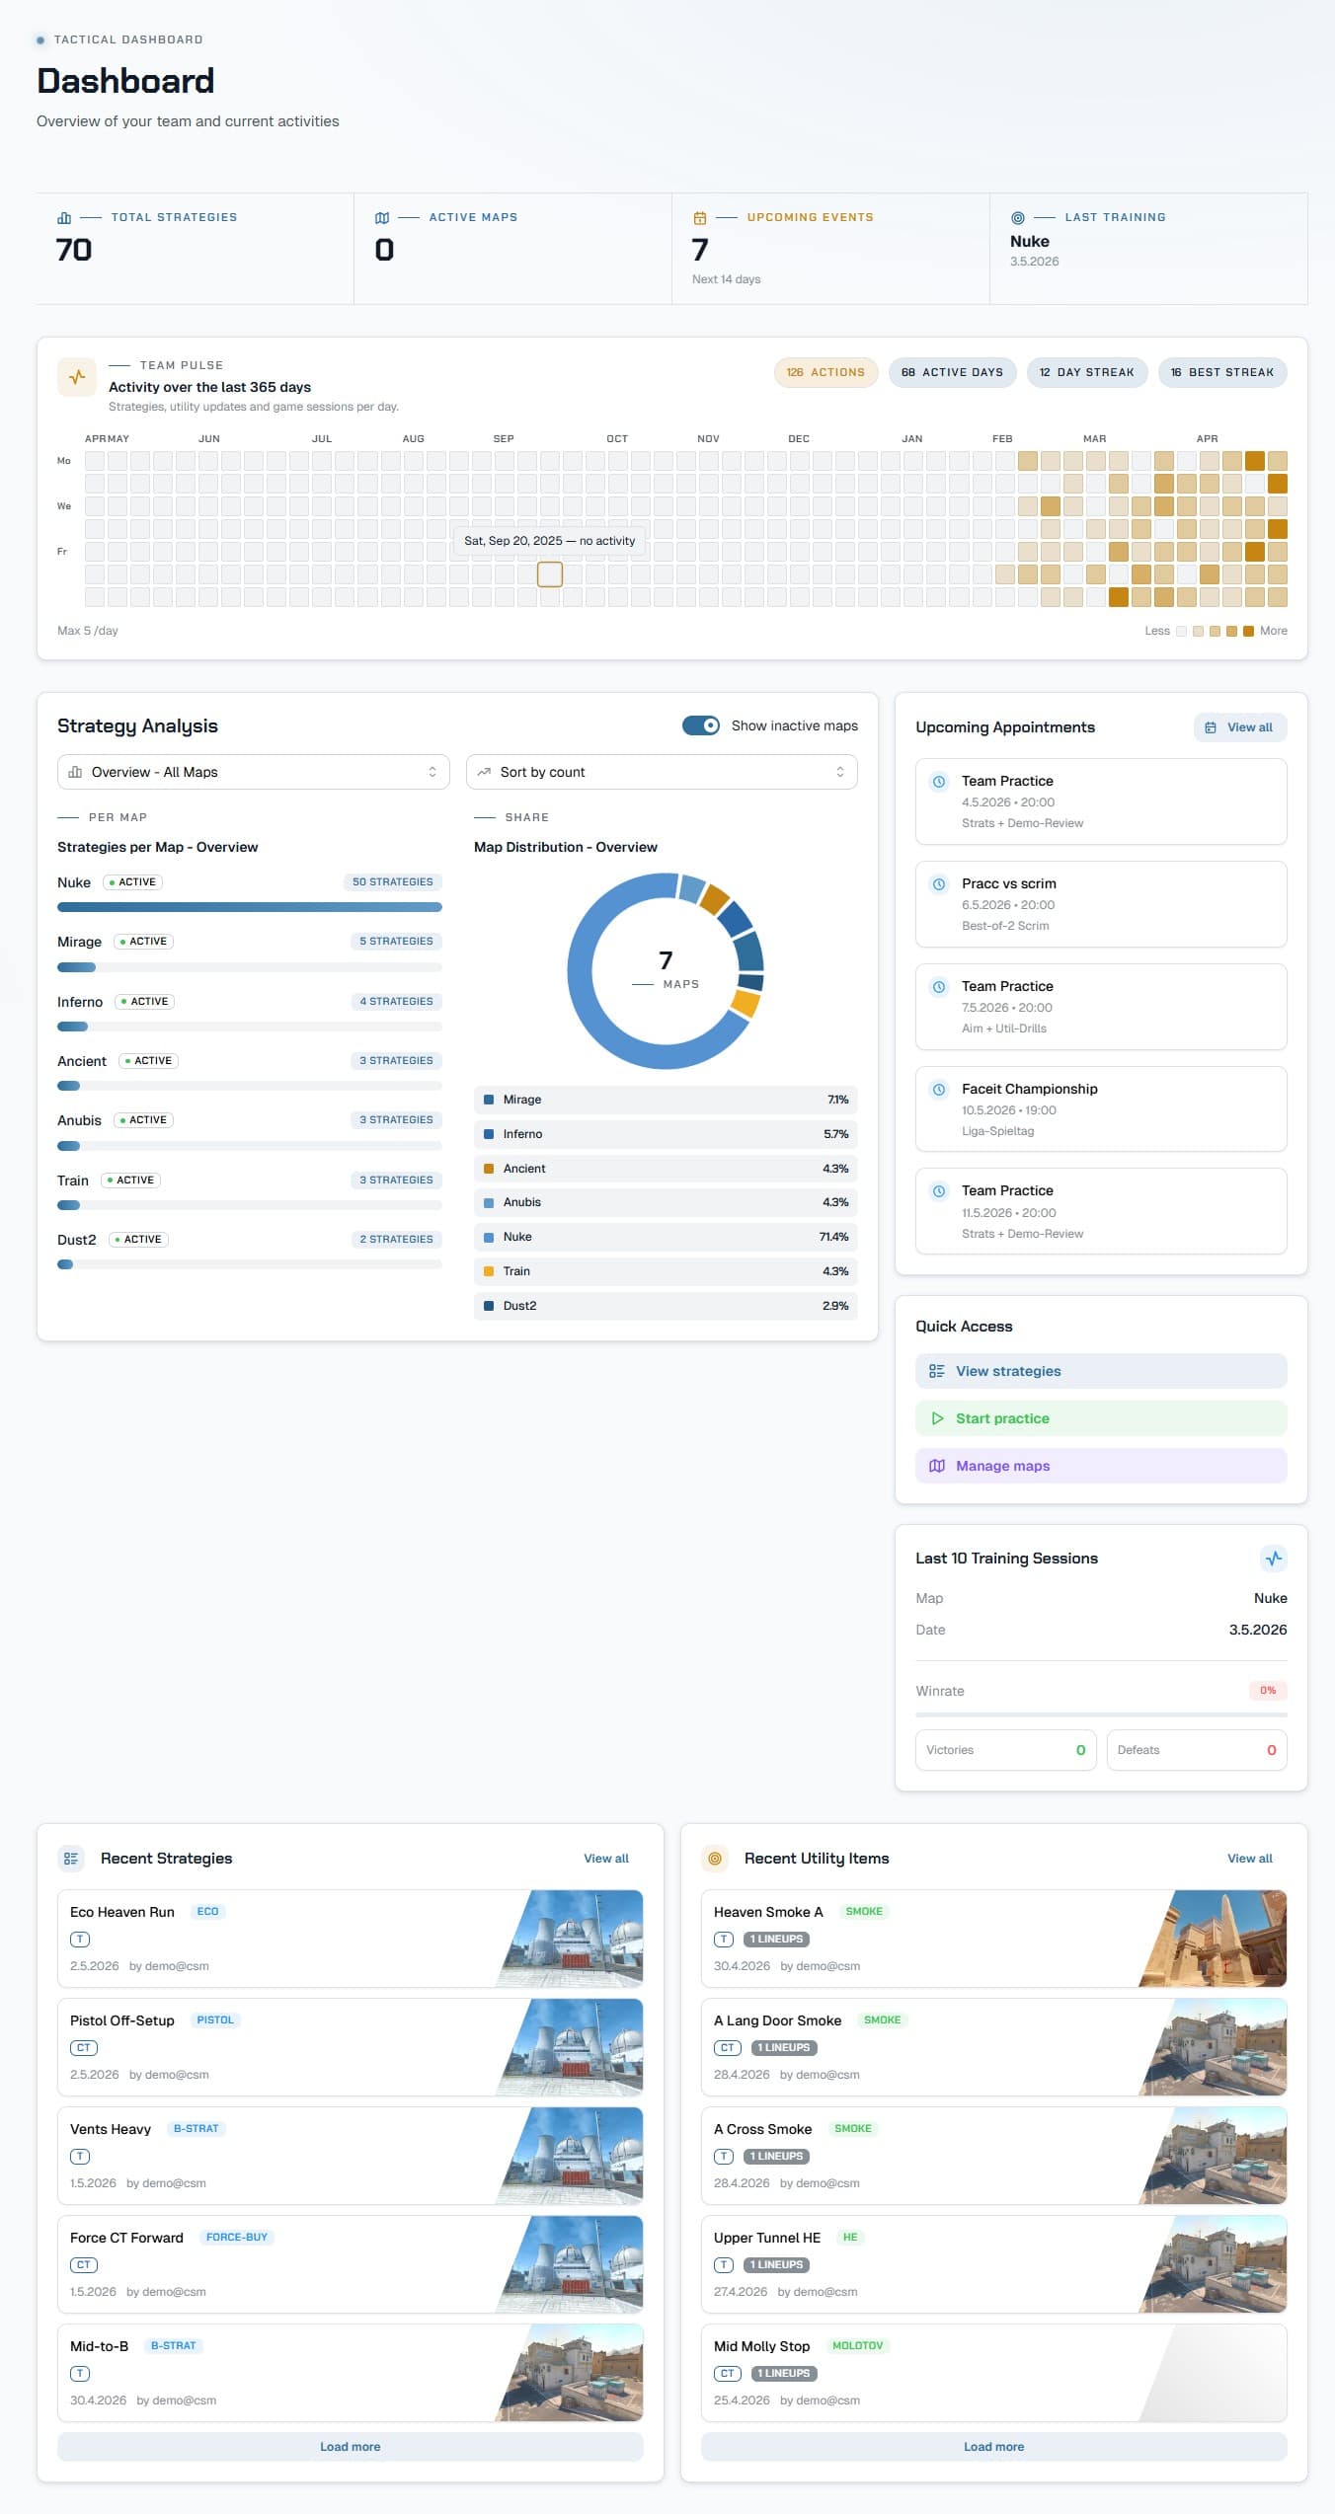Click Load more under Recent Strategies
Screen dimensions: 1335x2514
click(x=350, y=2447)
